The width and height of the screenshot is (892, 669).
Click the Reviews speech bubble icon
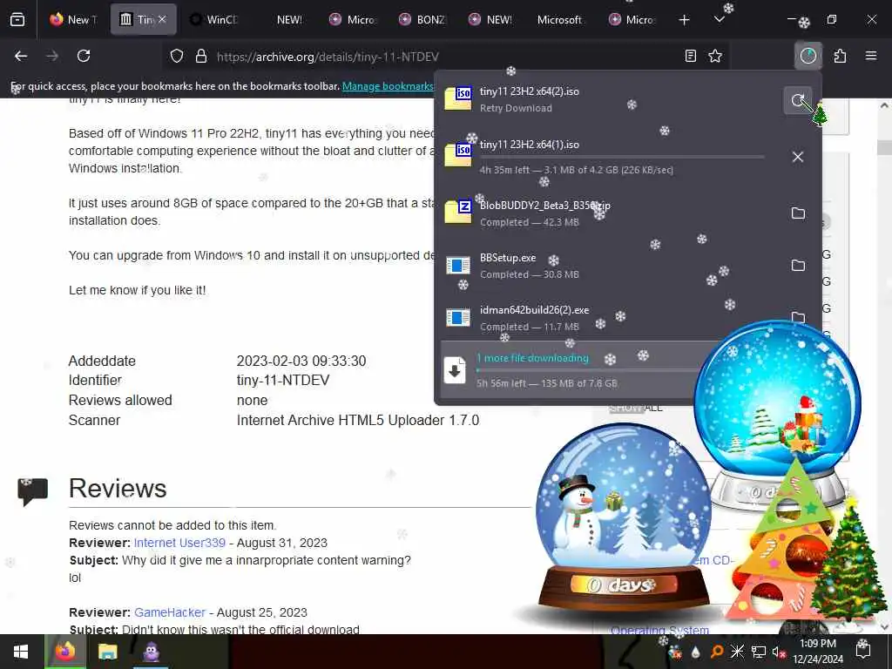32,491
